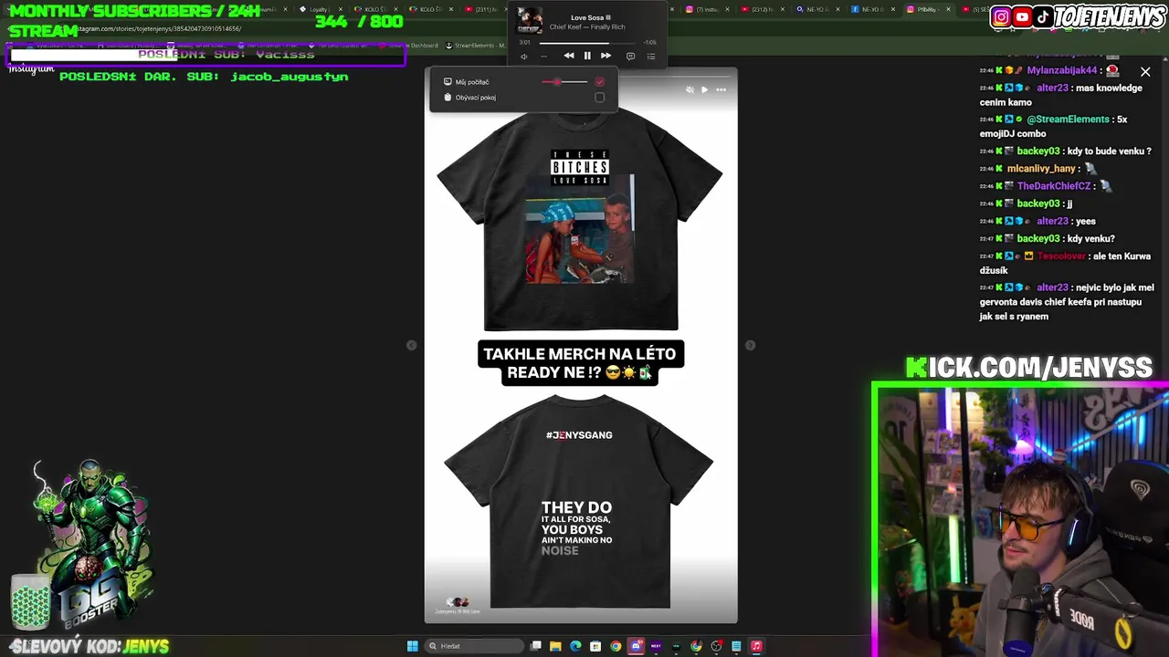Click the top T-shirt image in the story

point(580,221)
